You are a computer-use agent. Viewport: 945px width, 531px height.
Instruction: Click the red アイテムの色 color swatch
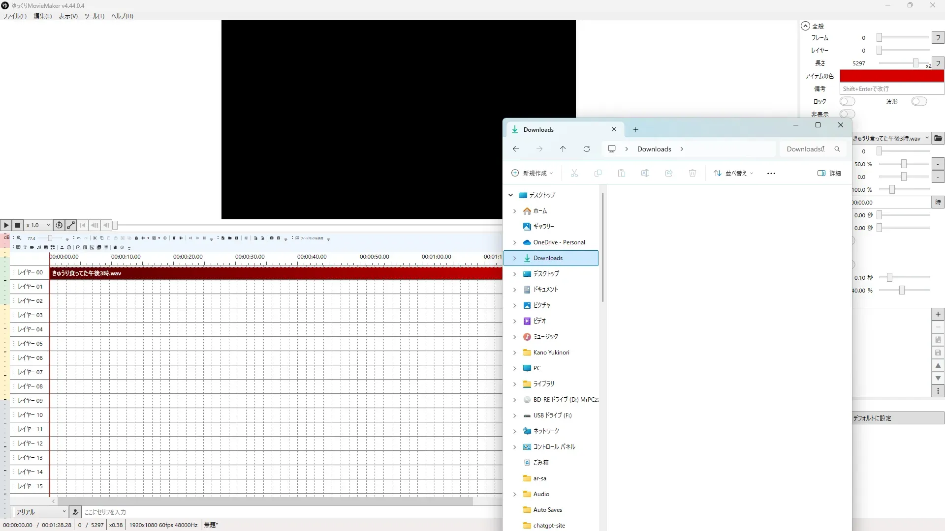[891, 76]
